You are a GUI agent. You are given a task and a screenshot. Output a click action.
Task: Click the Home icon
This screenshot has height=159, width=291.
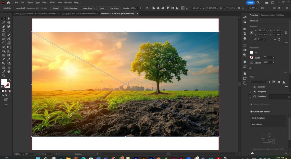pyautogui.click(x=8, y=3)
